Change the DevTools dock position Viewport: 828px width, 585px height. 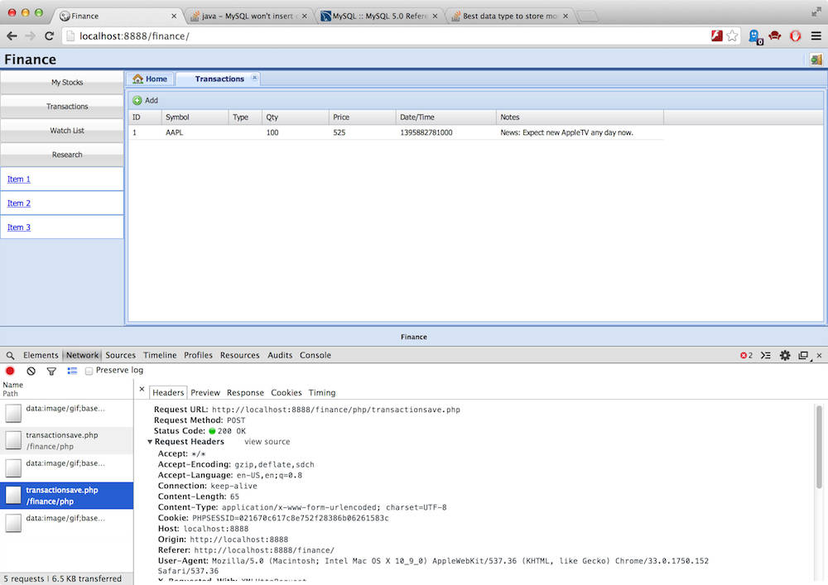click(x=803, y=355)
